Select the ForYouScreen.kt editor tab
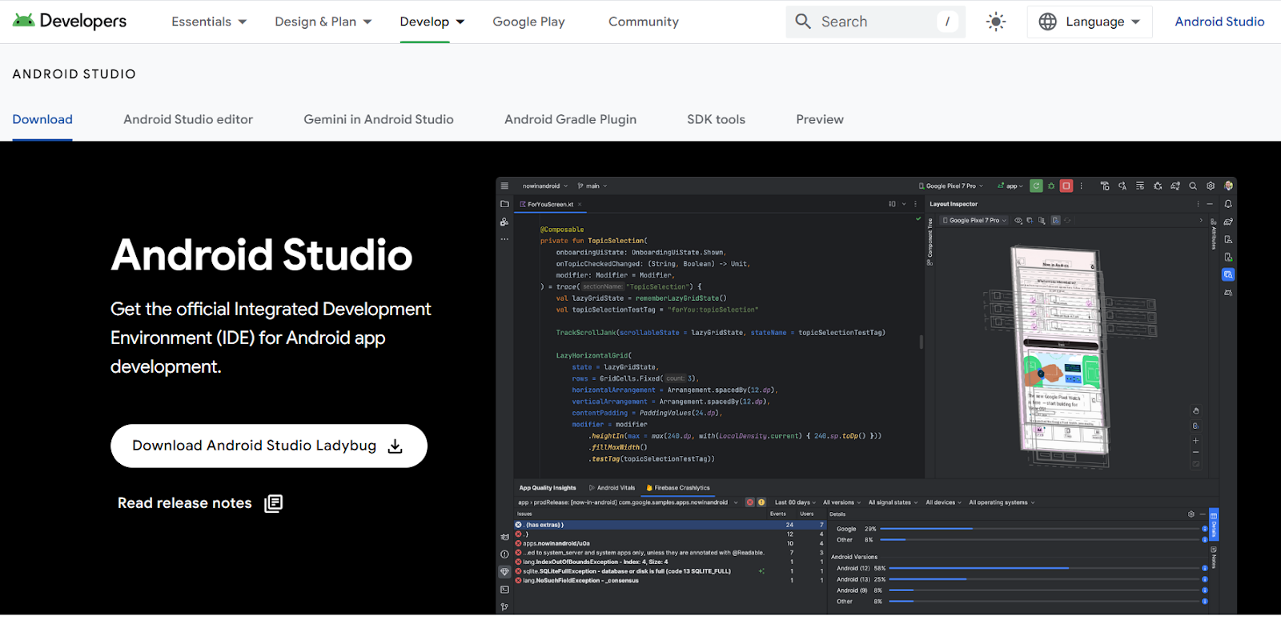The image size is (1281, 620). coord(550,204)
